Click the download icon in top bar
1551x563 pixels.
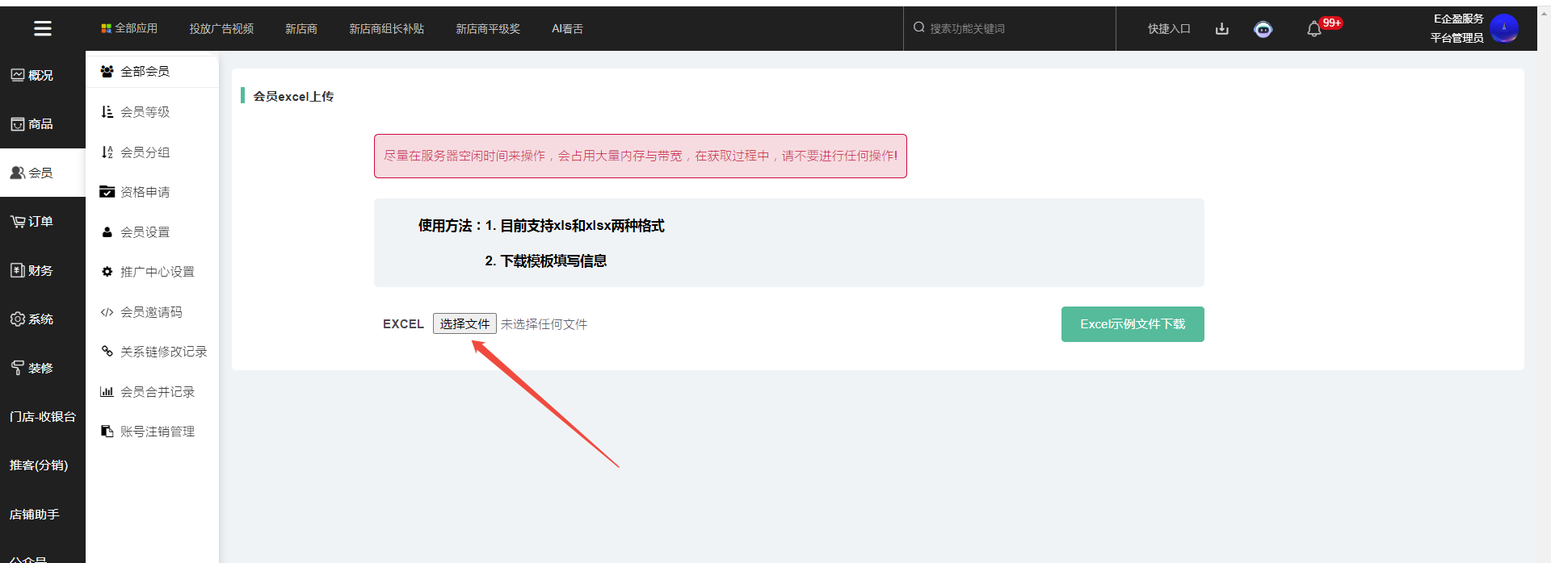click(x=1222, y=29)
